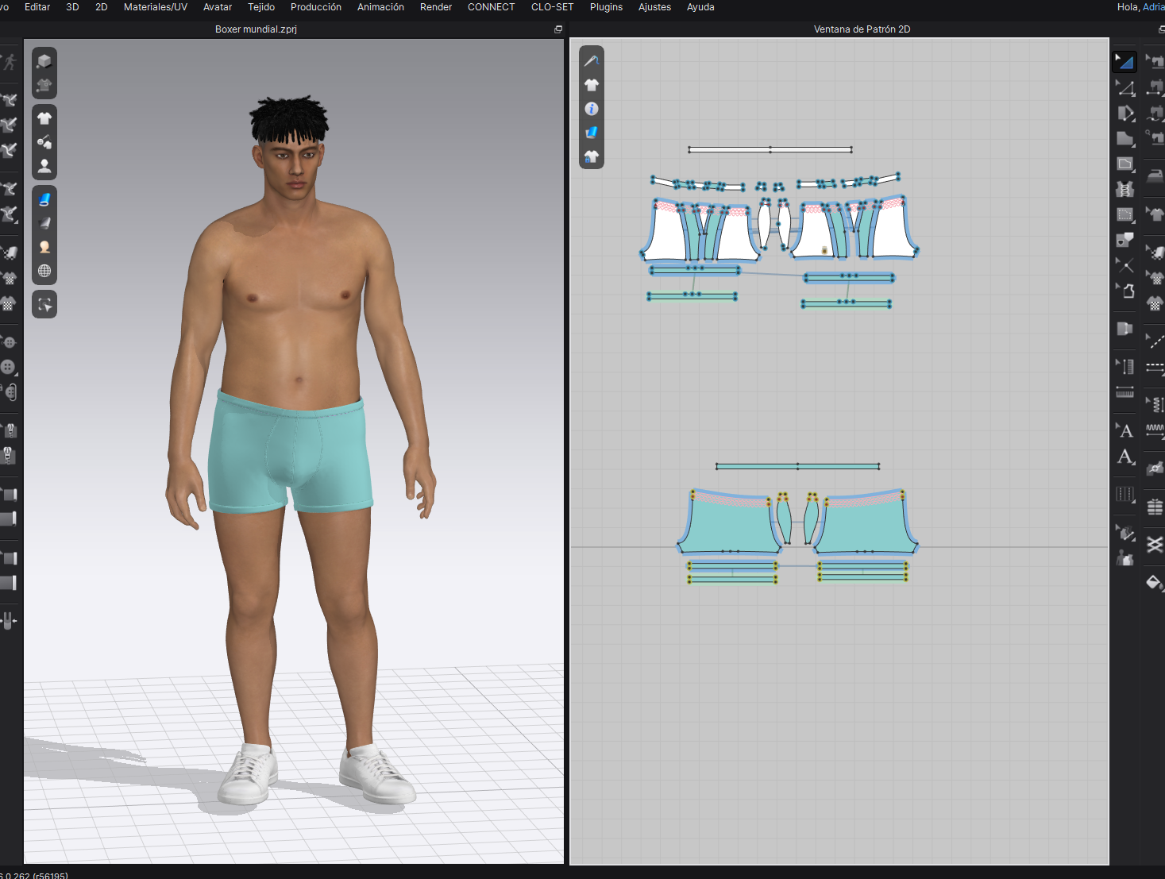The width and height of the screenshot is (1165, 879).
Task: Click the blue fabric icon in 2D window toolbar
Action: (592, 133)
